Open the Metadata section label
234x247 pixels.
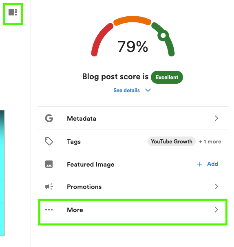(82, 119)
